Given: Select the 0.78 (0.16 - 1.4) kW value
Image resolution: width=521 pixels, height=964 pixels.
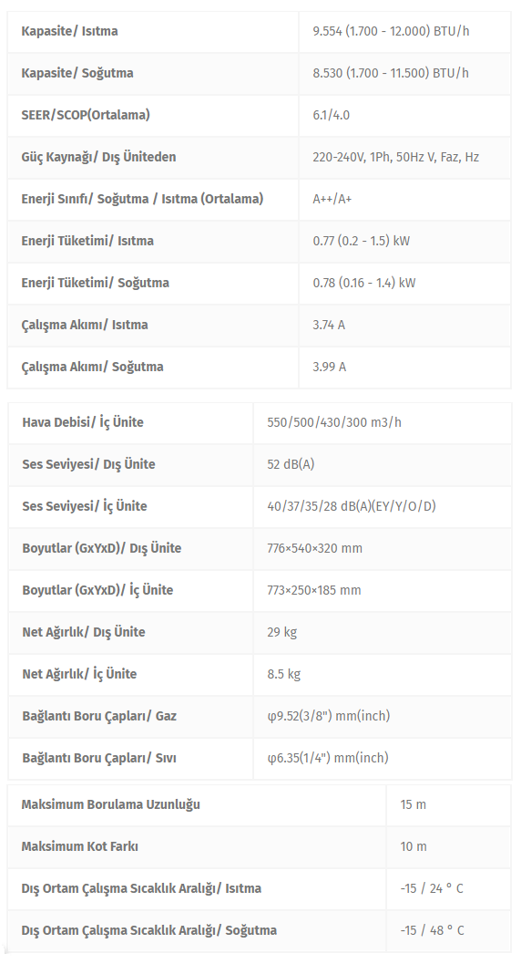Looking at the screenshot, I should [x=364, y=283].
